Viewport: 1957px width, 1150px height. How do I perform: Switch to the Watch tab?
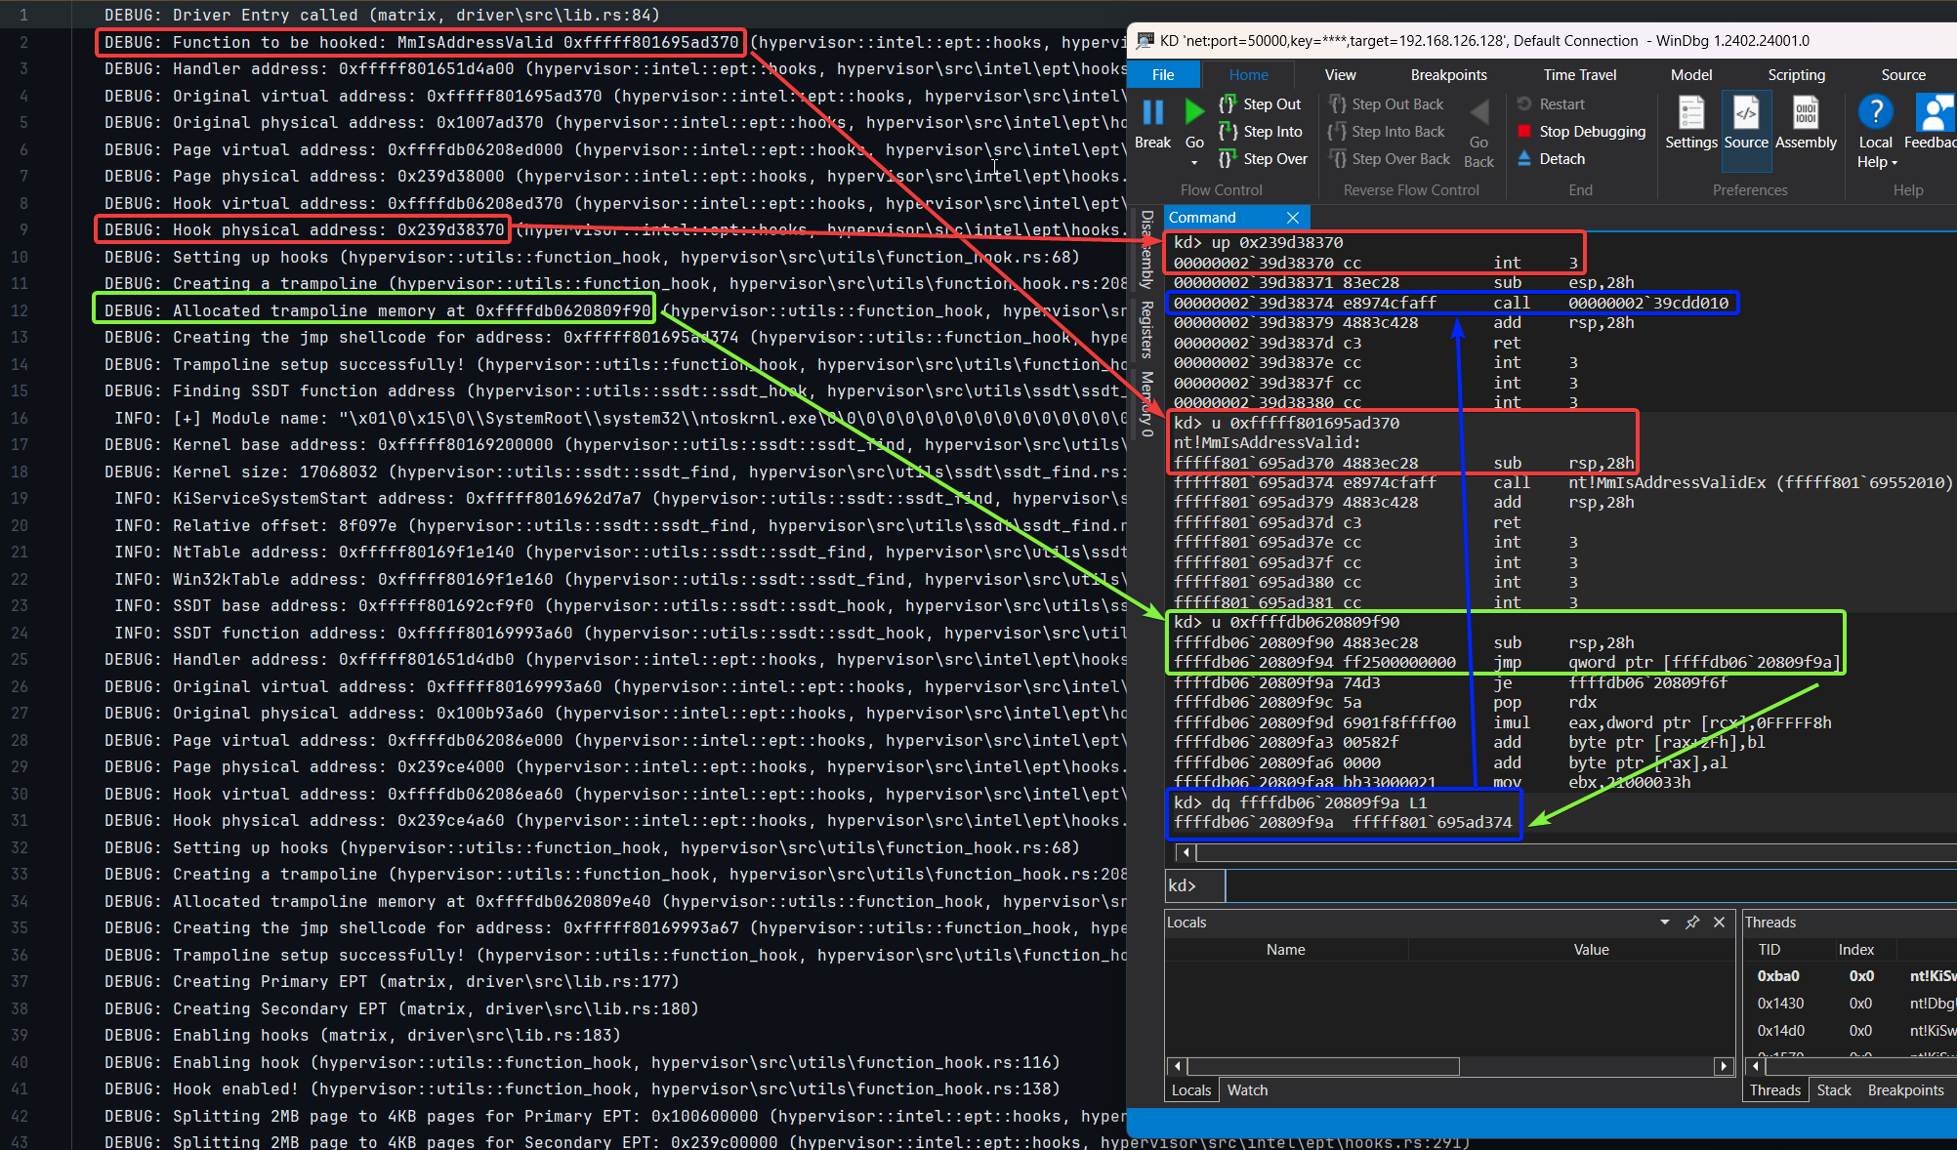coord(1247,1089)
